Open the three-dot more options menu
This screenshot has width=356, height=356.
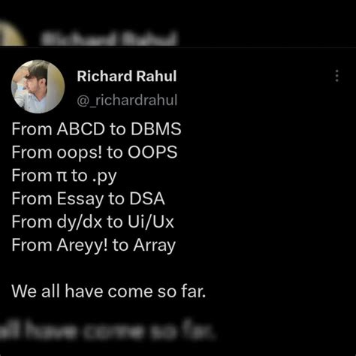pyautogui.click(x=337, y=76)
